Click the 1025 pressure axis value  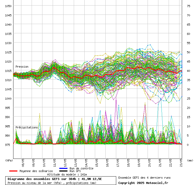pyautogui.click(x=8, y=52)
